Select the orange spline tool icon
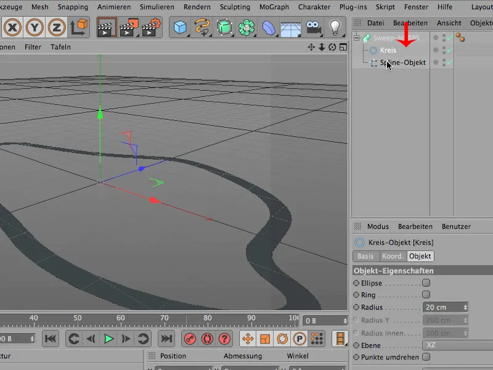 pos(202,26)
